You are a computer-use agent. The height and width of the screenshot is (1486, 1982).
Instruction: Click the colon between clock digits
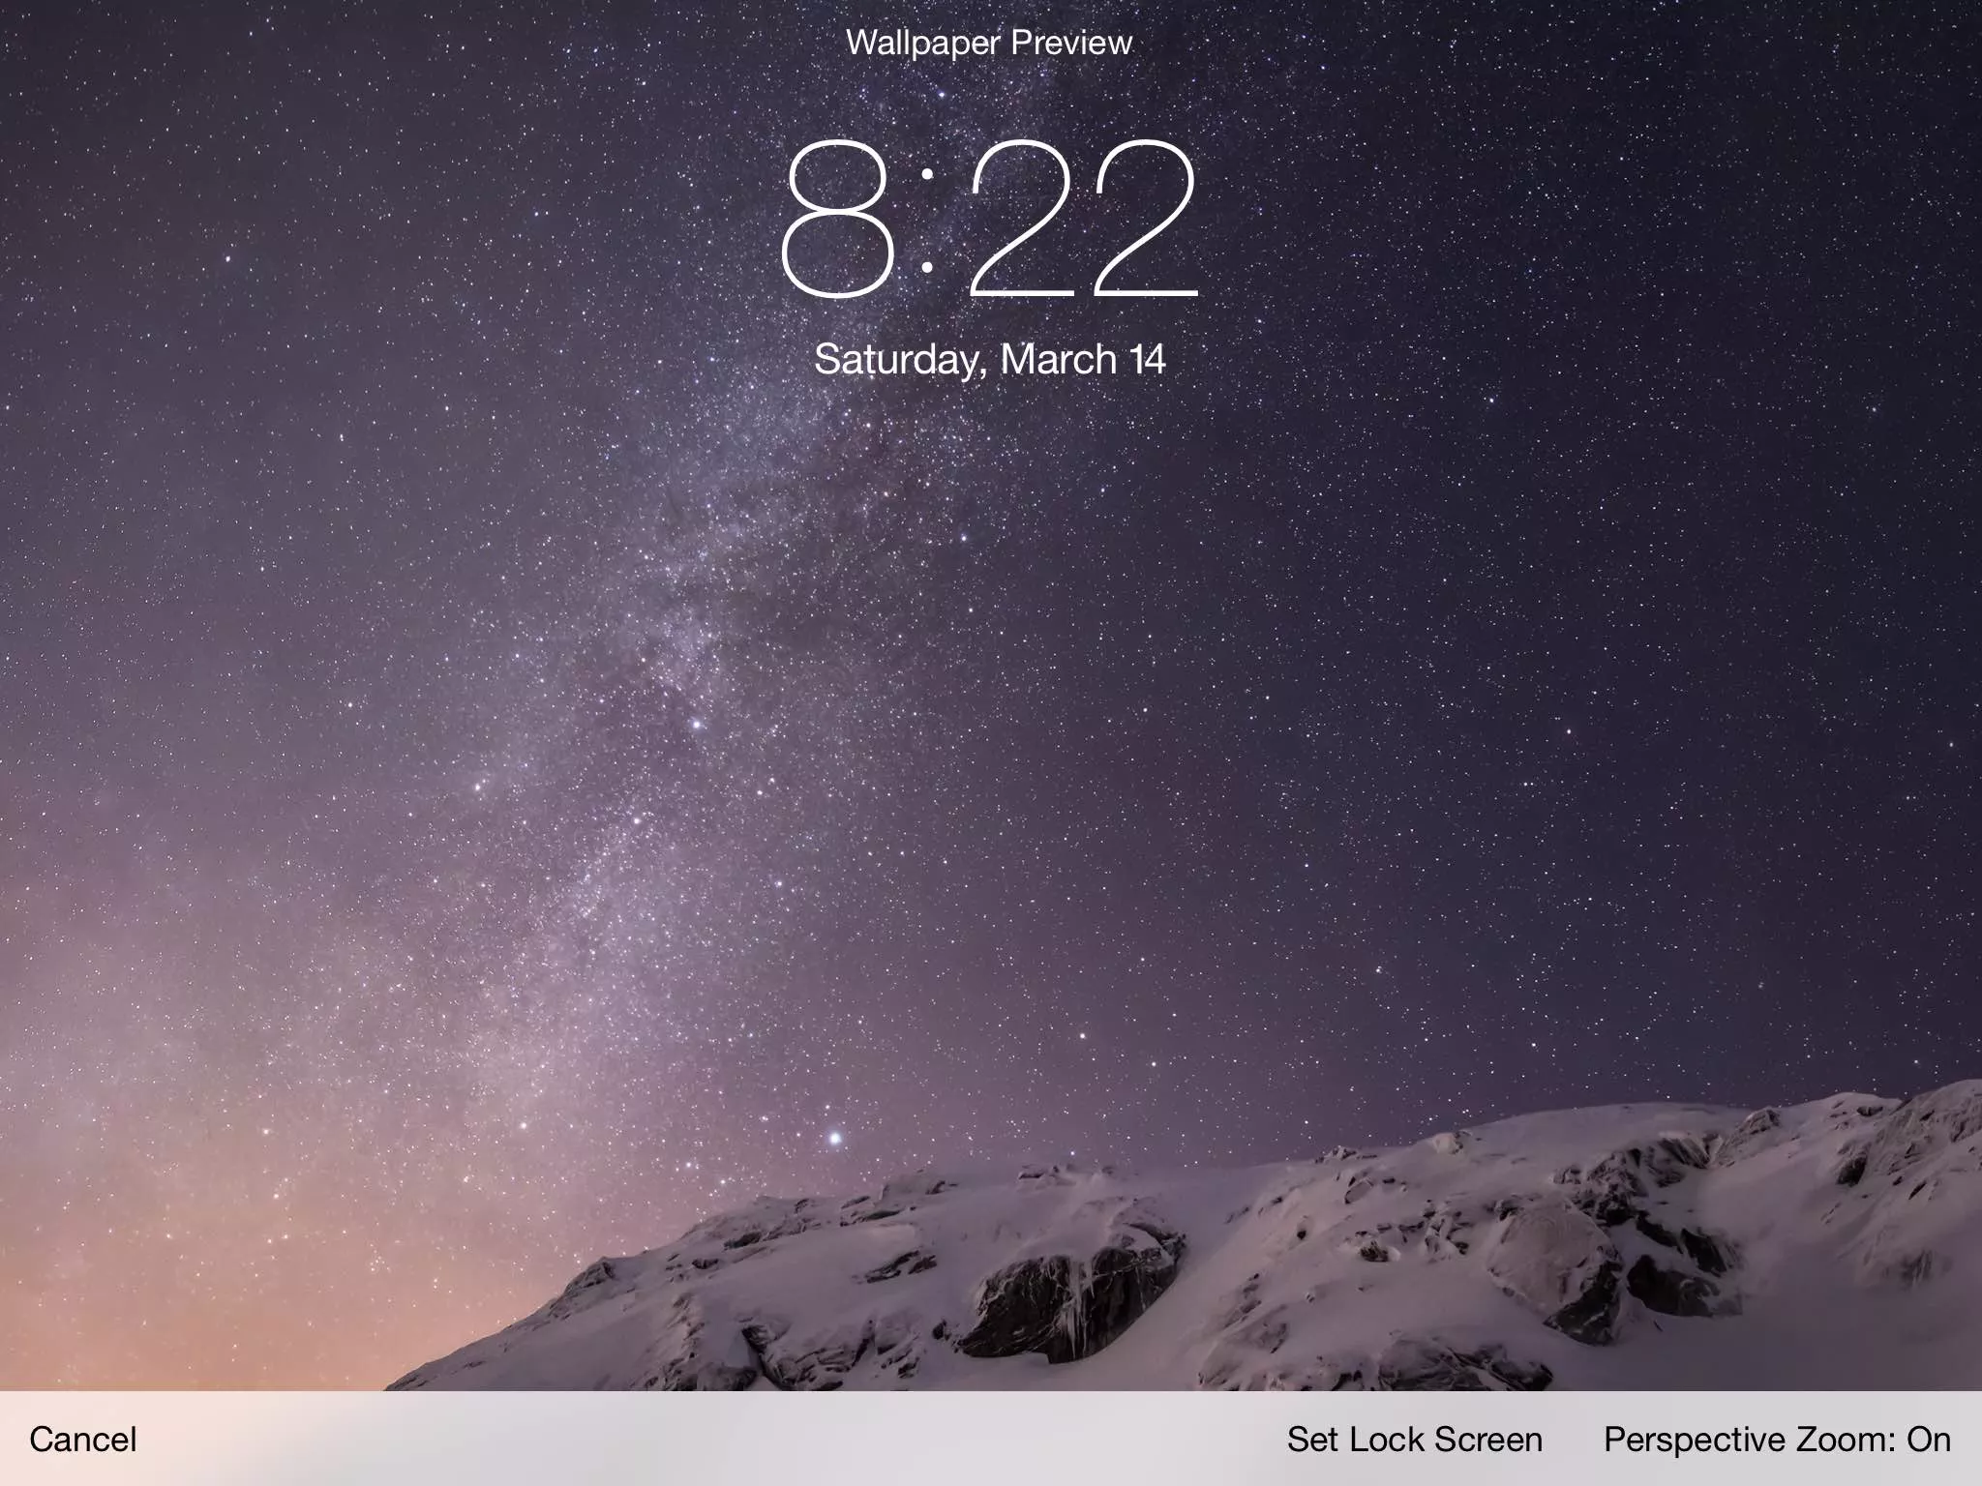[x=928, y=220]
